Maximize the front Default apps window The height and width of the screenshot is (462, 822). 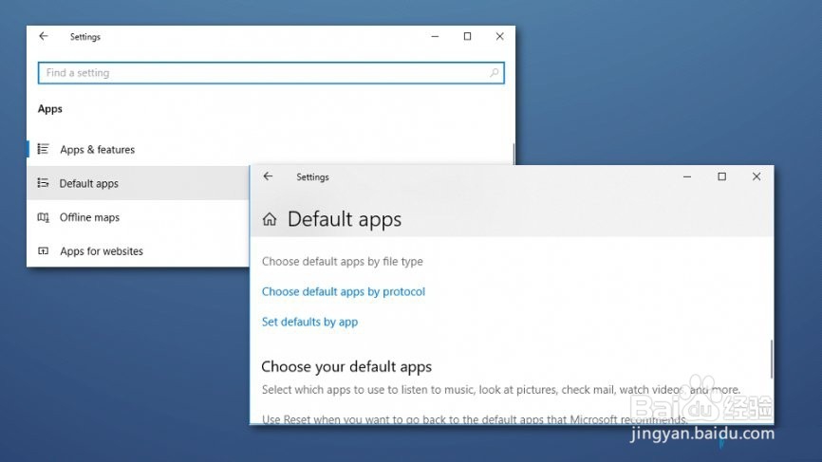coord(722,176)
